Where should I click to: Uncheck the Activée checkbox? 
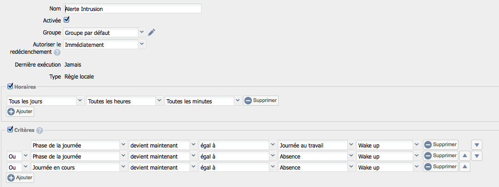click(x=66, y=20)
